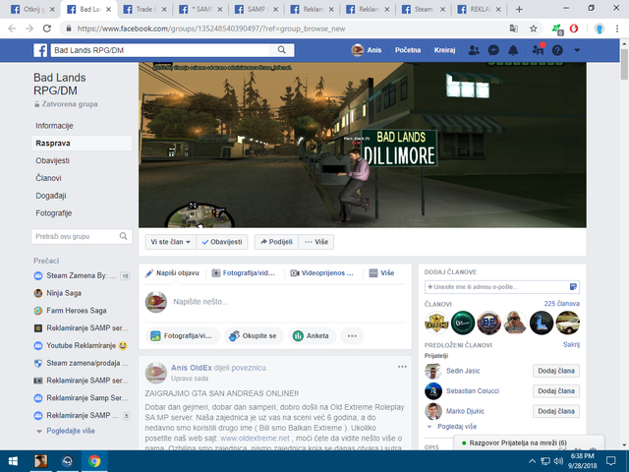This screenshot has height=472, width=629.
Task: Add Sebastian Colucci with 'Dodaj člana'
Action: [x=556, y=390]
